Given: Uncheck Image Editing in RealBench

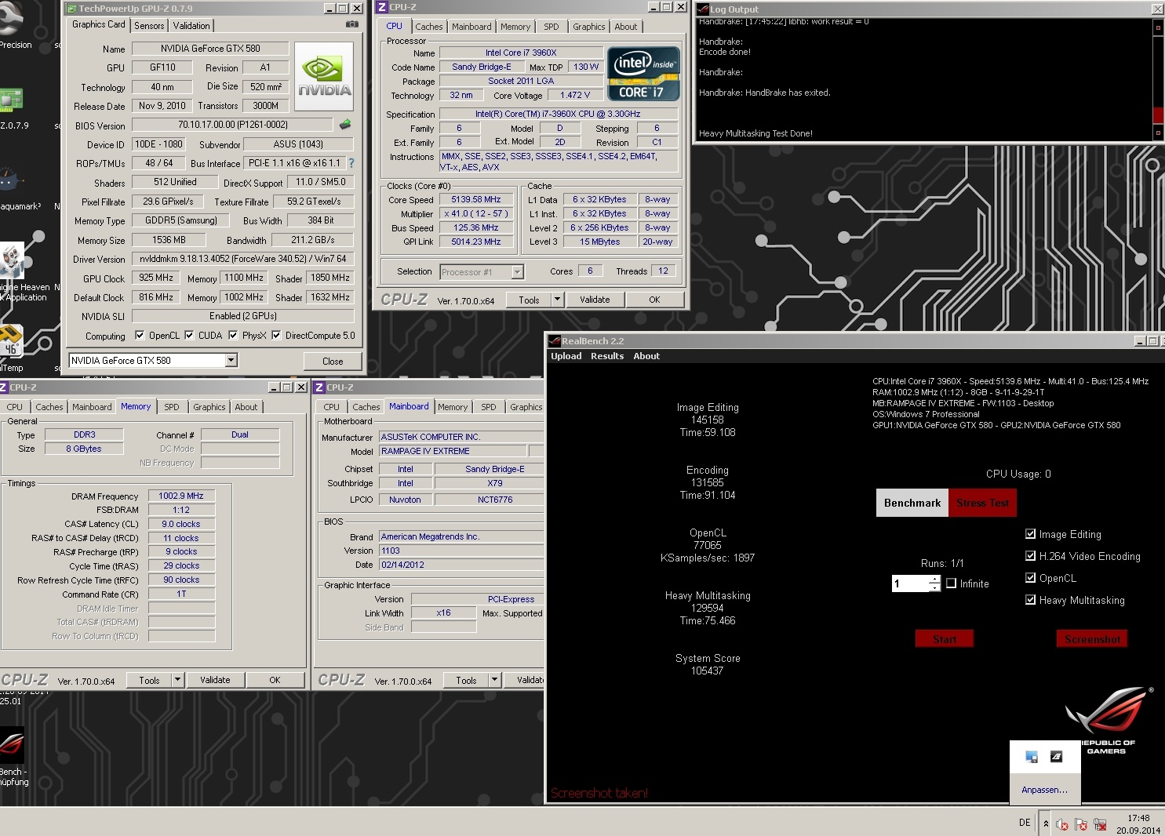Looking at the screenshot, I should 1030,534.
